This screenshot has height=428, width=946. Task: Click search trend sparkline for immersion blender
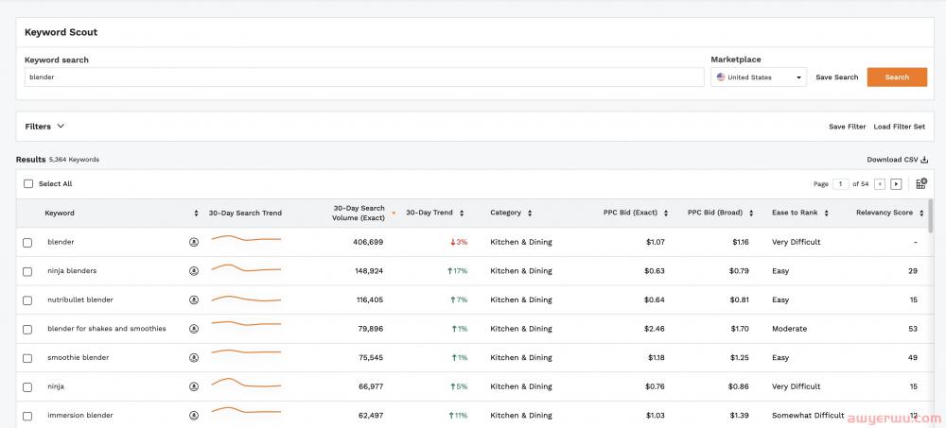(246, 411)
